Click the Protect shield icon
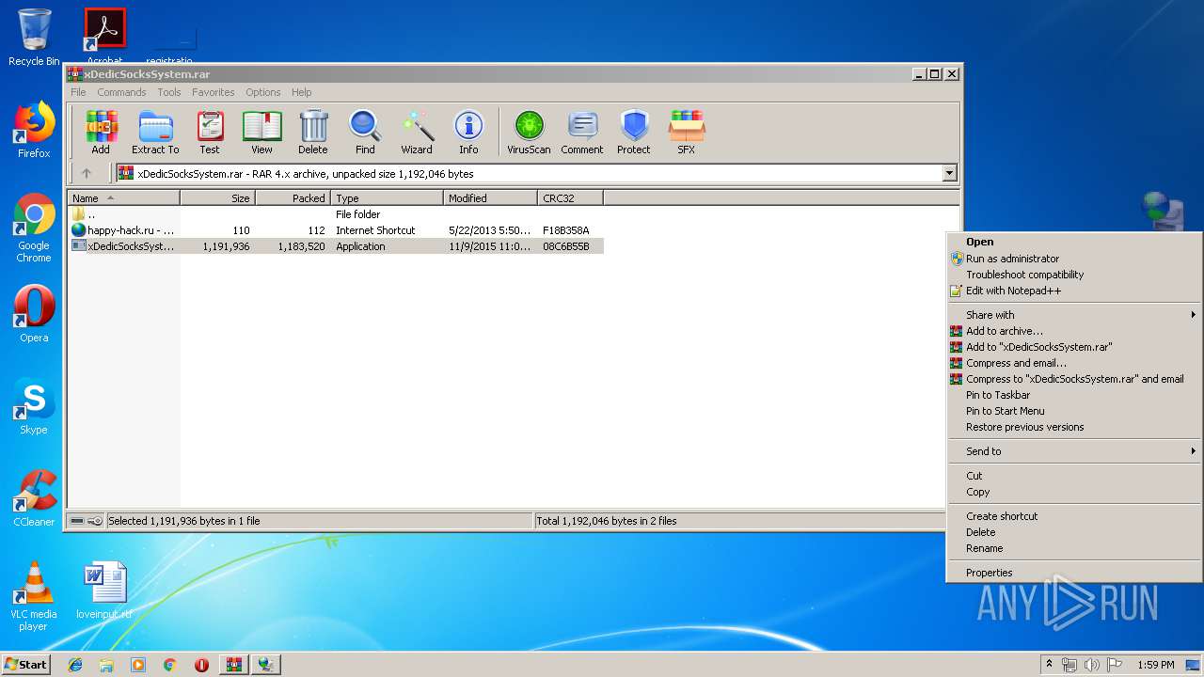Image resolution: width=1204 pixels, height=677 pixels. (634, 132)
